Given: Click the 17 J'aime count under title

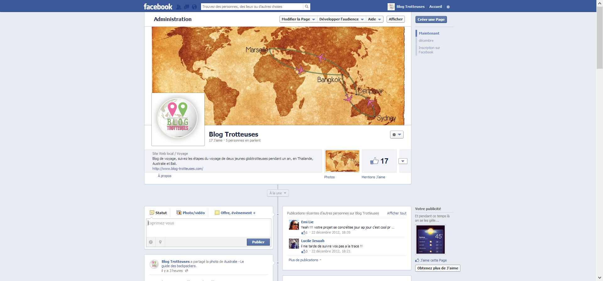Looking at the screenshot, I should point(215,140).
